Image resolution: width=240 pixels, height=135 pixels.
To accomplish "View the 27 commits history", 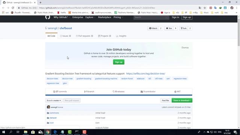I will 60,91.
